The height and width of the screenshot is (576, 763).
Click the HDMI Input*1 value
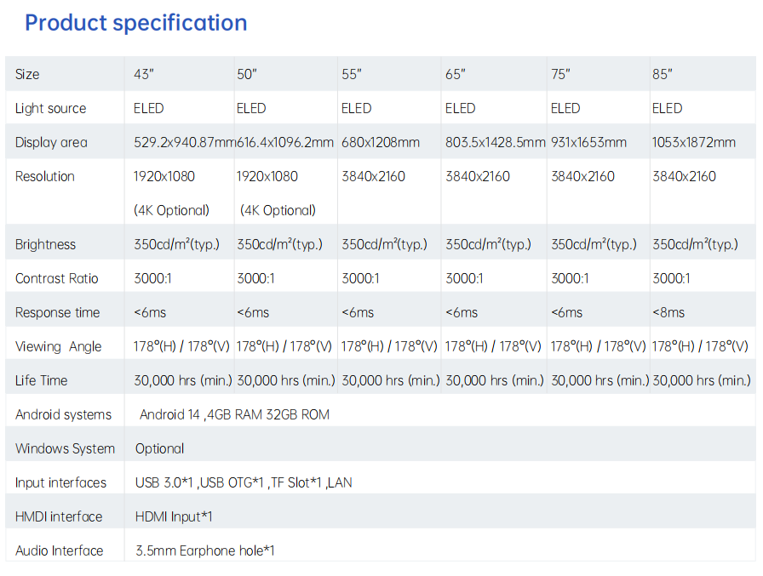pos(174,516)
